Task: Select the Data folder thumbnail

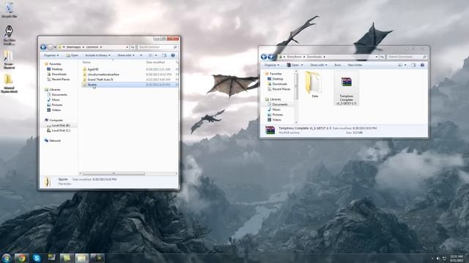Action: click(314, 85)
